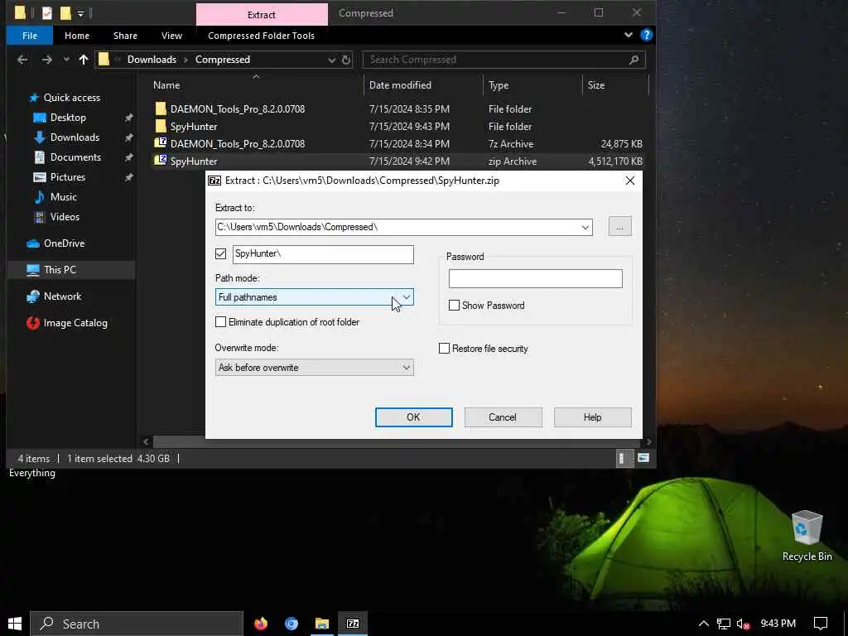The image size is (848, 636).
Task: Click the Extract contextual tab
Action: [262, 15]
